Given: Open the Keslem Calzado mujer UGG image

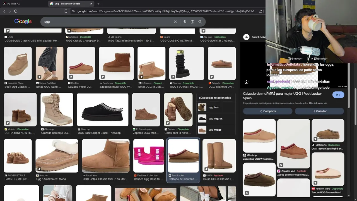Looking at the screenshot, I should pyautogui.click(x=81, y=63).
